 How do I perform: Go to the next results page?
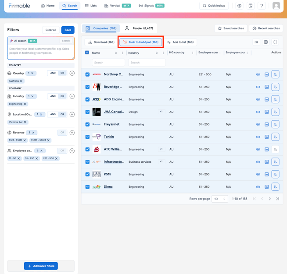coord(269,199)
